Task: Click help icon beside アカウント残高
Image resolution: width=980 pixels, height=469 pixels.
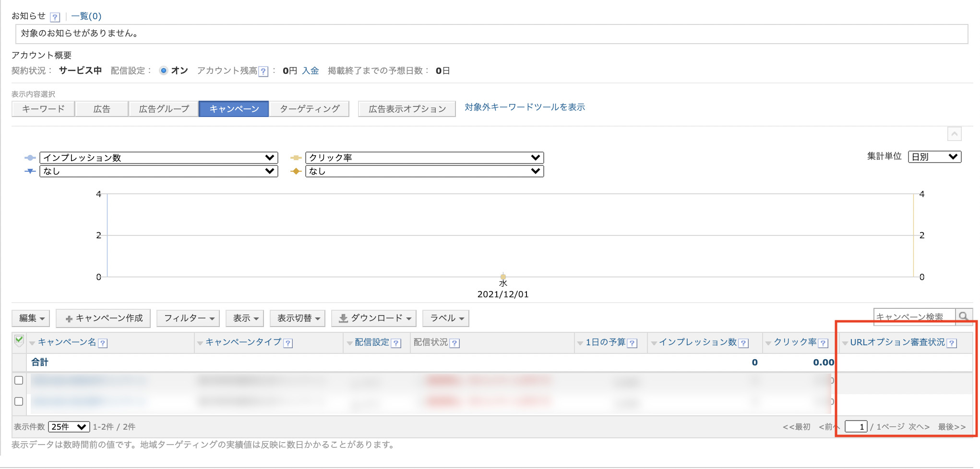Action: [263, 71]
